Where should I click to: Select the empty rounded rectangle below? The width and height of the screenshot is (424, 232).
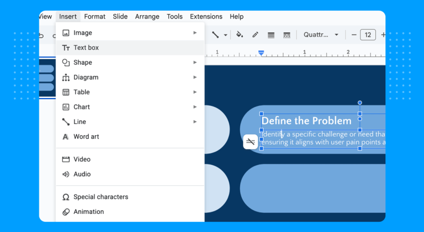312,189
